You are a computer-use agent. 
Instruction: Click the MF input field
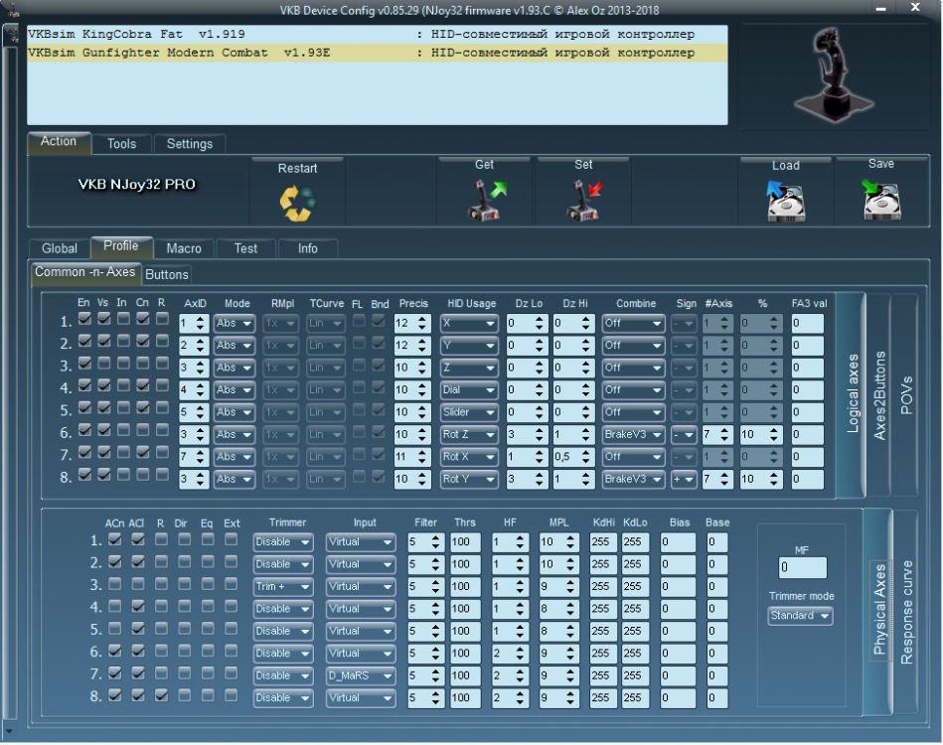(x=802, y=567)
